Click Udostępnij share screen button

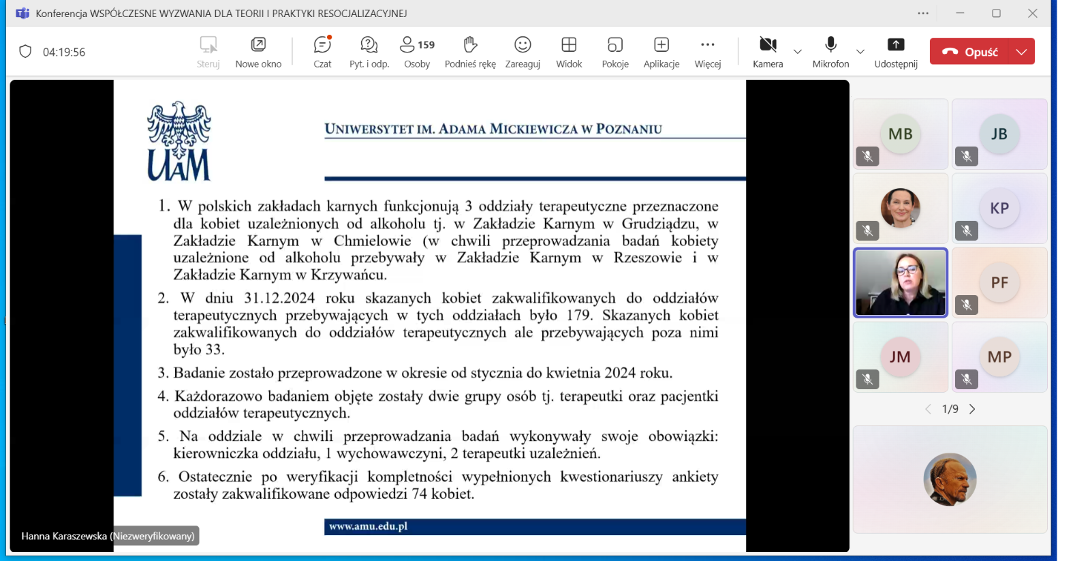pyautogui.click(x=896, y=52)
